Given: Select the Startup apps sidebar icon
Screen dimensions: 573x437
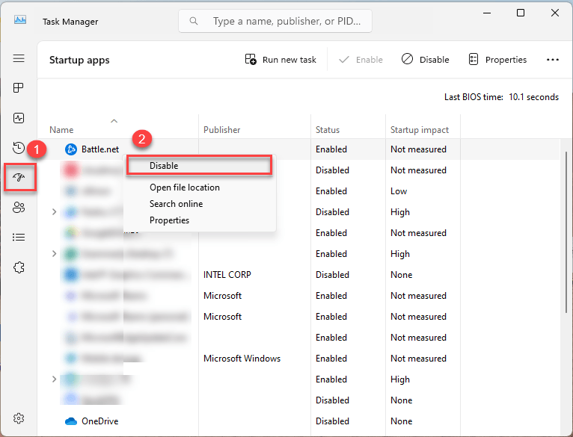Looking at the screenshot, I should click(19, 178).
